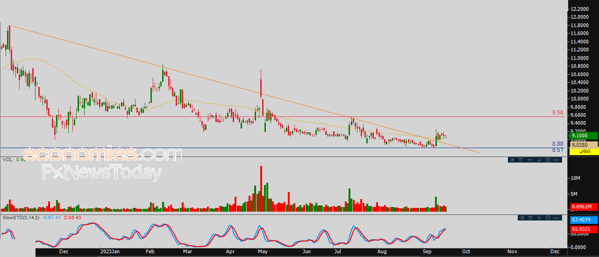Maximize the VOL indicator panel
The height and width of the screenshot is (257, 599).
[x=521, y=160]
